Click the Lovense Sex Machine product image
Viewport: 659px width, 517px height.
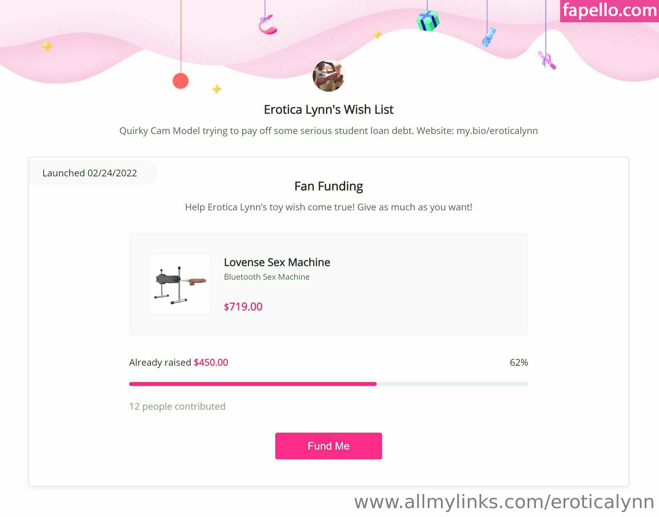(x=180, y=284)
